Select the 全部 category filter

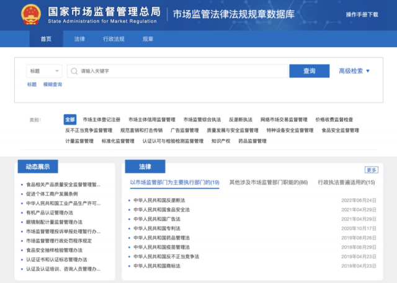point(70,120)
